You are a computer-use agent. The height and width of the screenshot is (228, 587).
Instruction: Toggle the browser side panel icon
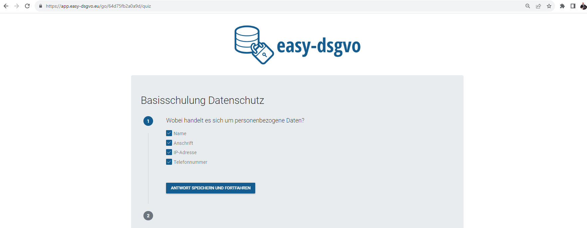(573, 6)
